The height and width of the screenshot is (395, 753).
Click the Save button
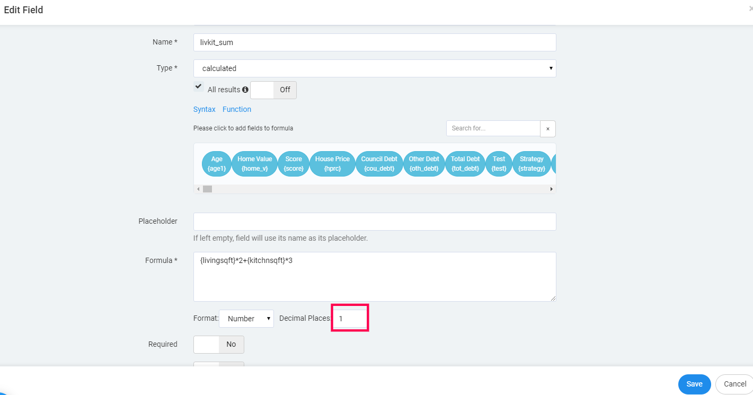(x=694, y=384)
